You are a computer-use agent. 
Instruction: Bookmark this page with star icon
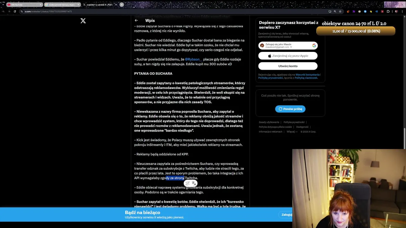pos(340,11)
